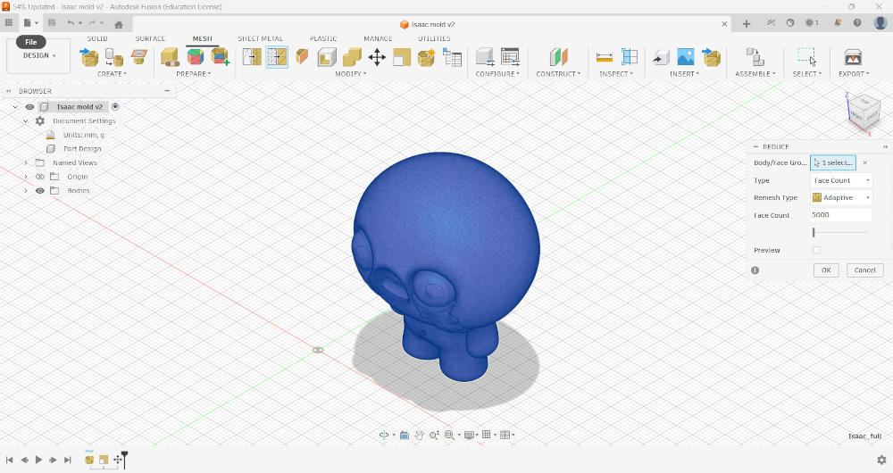Expand the Named Views tree node

point(26,162)
